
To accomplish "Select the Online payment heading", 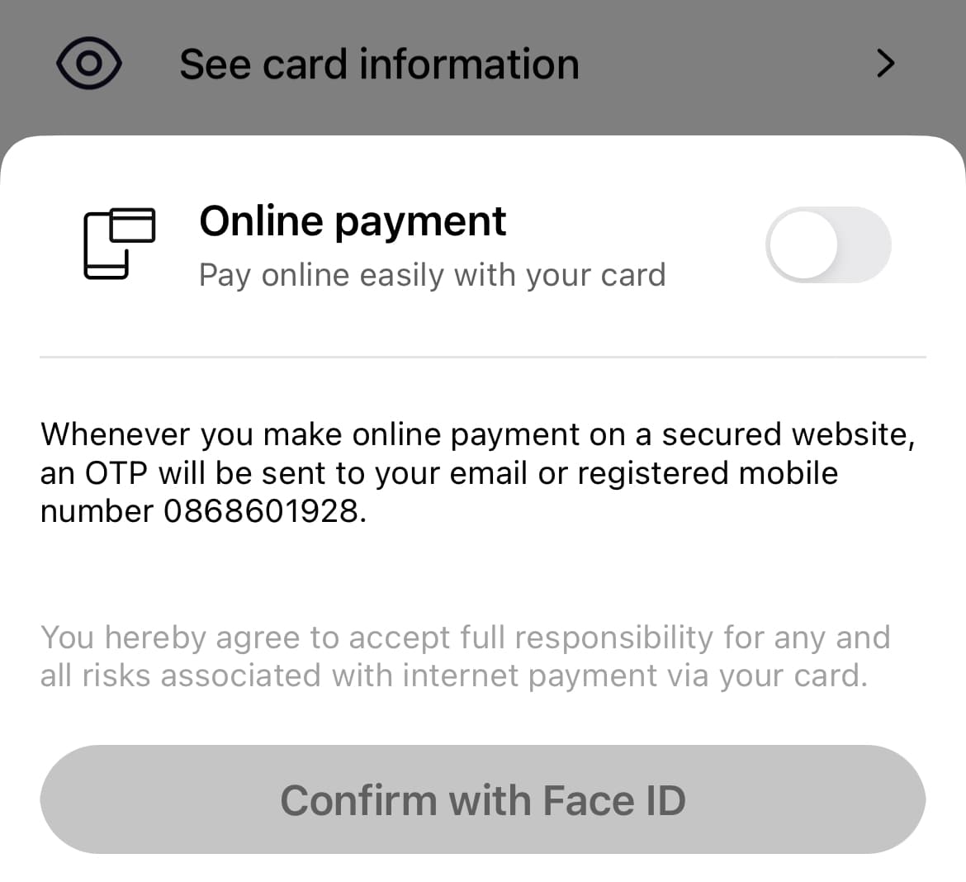I will [353, 221].
